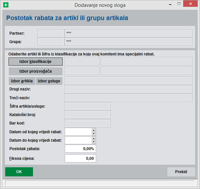
Task: Click the Datum do kojeg vrijedi rabat field
Action: point(78,140)
